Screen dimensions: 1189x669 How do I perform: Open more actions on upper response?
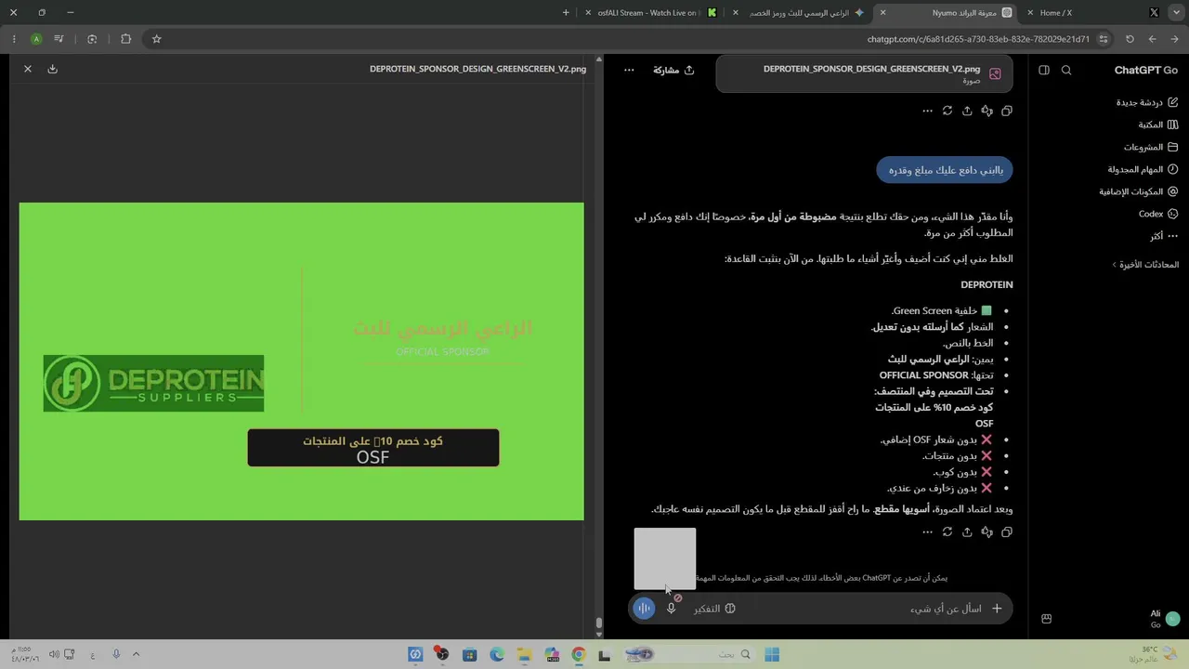927,111
